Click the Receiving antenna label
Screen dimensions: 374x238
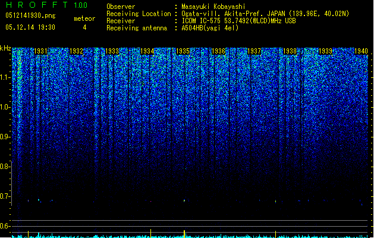pos(137,28)
